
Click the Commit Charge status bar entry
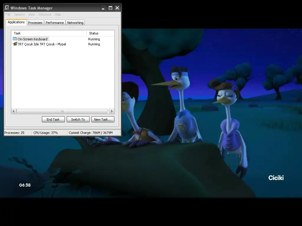(91, 133)
